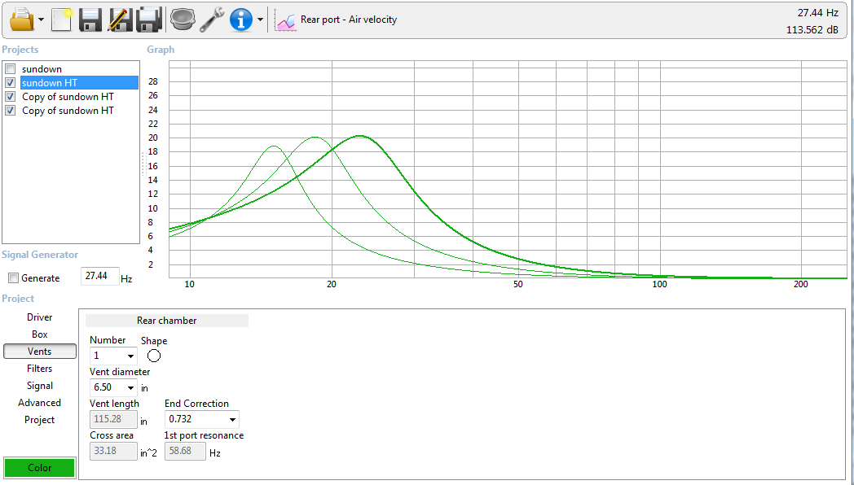
Task: Click the Cross area field
Action: (x=113, y=451)
